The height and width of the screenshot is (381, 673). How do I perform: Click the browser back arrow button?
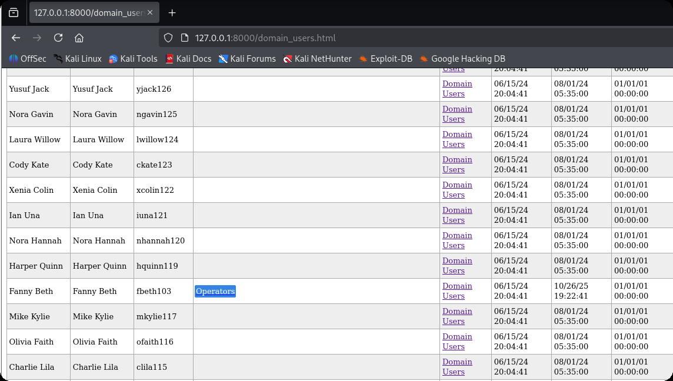[x=16, y=38]
